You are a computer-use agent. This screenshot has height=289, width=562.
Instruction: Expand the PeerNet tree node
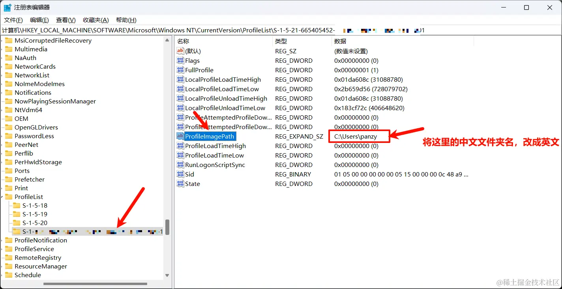pyautogui.click(x=2, y=144)
